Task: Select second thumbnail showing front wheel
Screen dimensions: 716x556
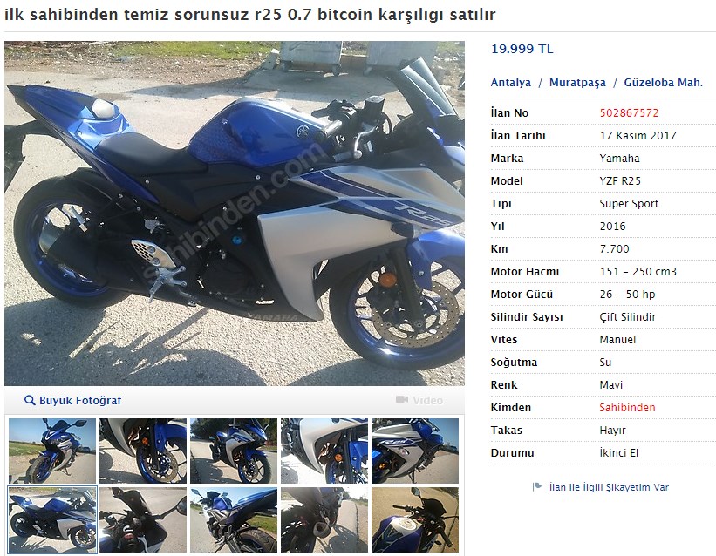Action: click(143, 451)
